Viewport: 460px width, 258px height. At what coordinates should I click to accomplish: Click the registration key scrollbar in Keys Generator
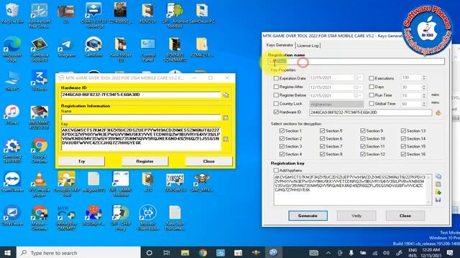click(428, 189)
